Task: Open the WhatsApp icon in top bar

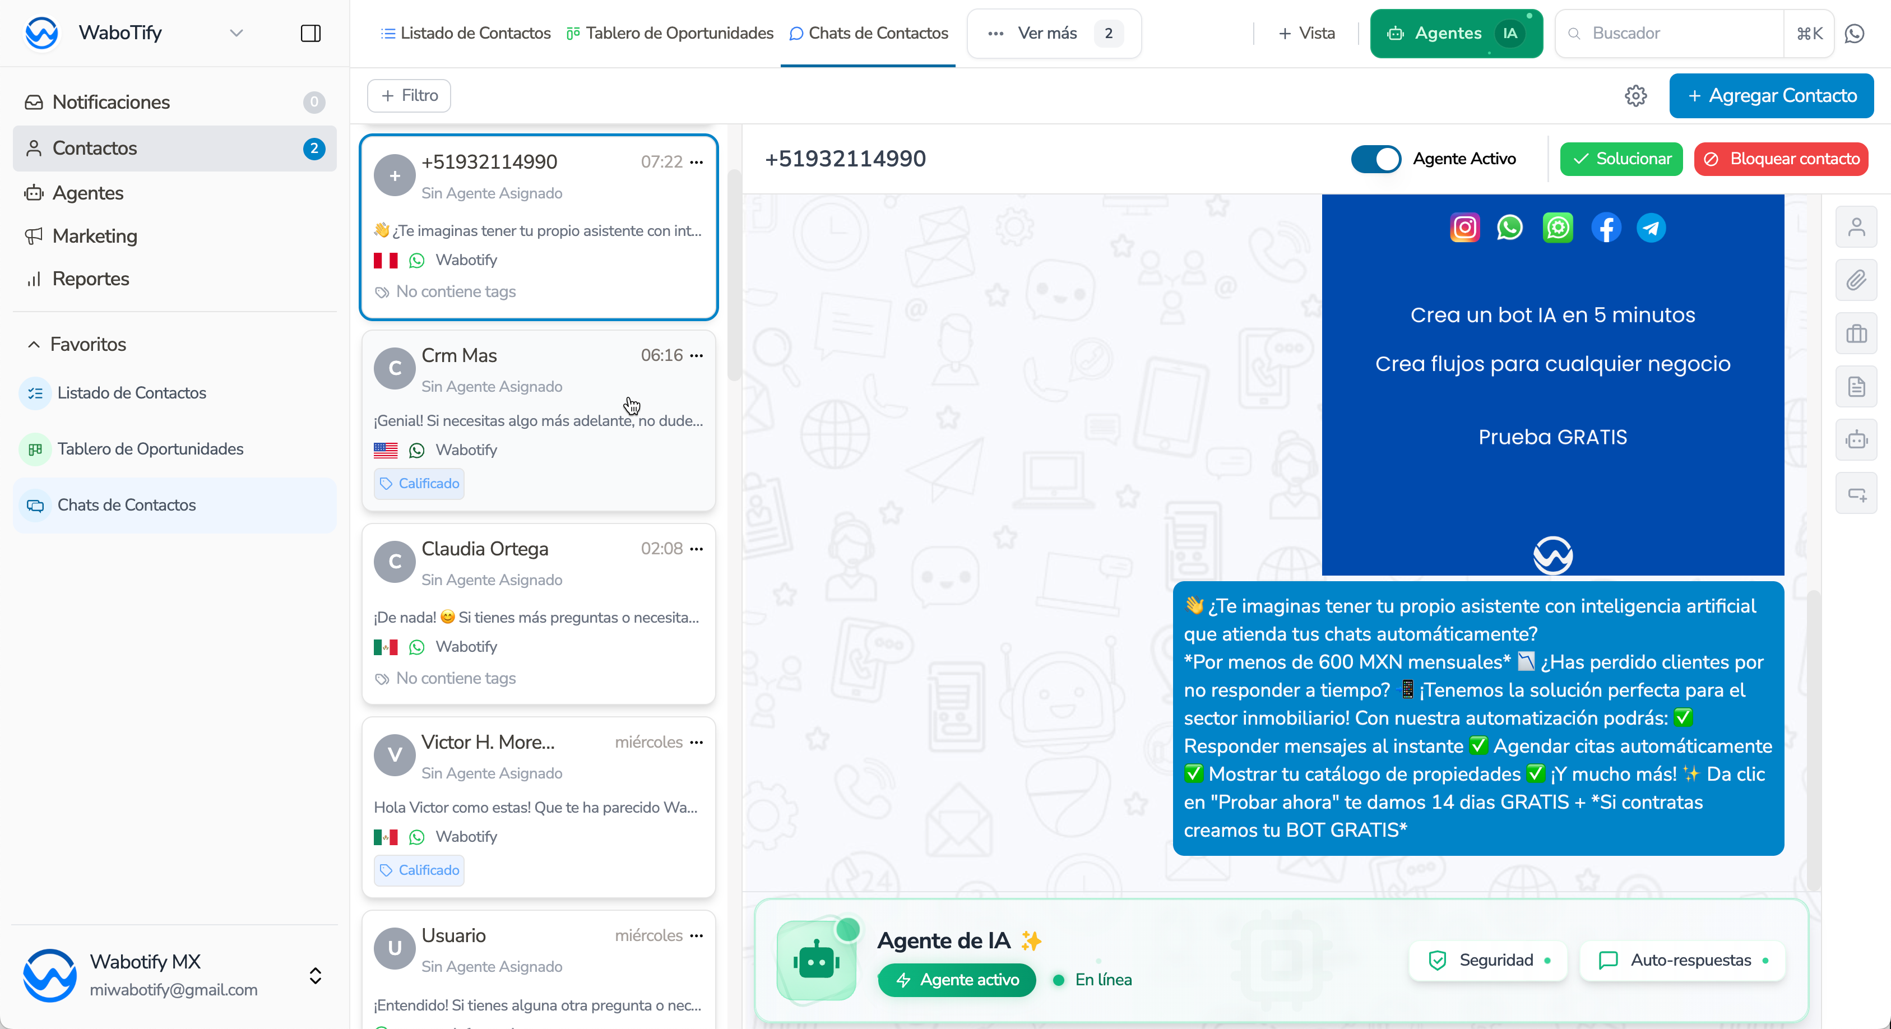Action: [1855, 33]
